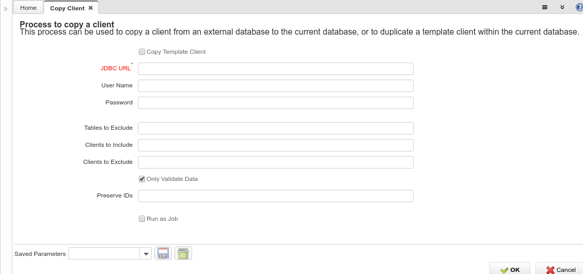Expand the left side panel arrows

click(x=6, y=8)
